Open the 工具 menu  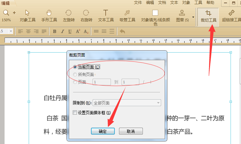[198, 3]
